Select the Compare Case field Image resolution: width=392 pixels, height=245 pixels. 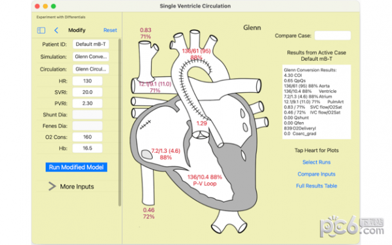coord(333,35)
